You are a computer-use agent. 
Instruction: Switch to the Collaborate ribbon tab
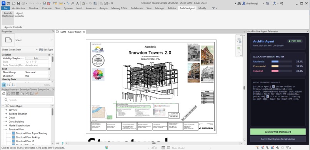tap(137, 8)
